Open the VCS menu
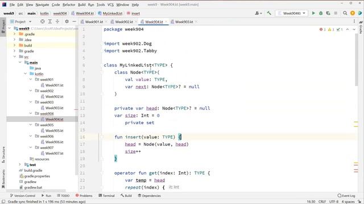 pos(110,5)
